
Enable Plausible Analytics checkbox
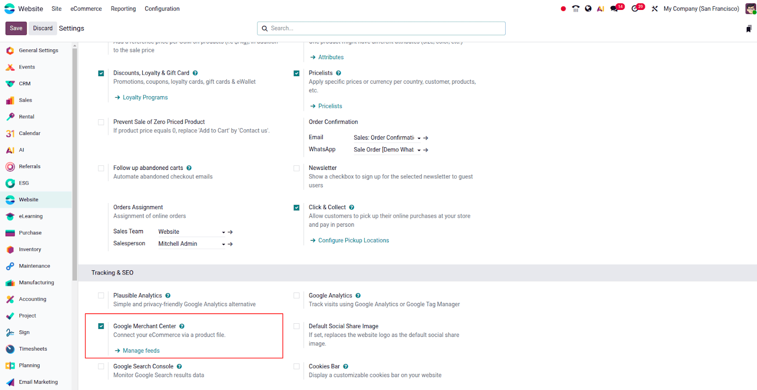(101, 296)
